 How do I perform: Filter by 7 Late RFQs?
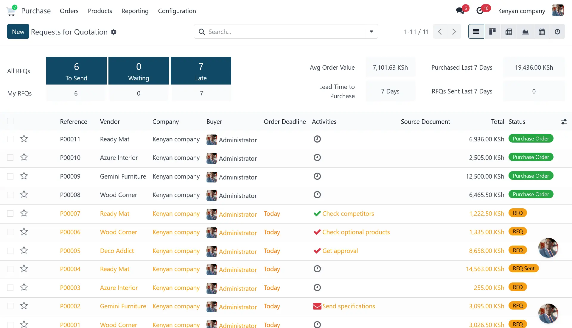coord(201,71)
